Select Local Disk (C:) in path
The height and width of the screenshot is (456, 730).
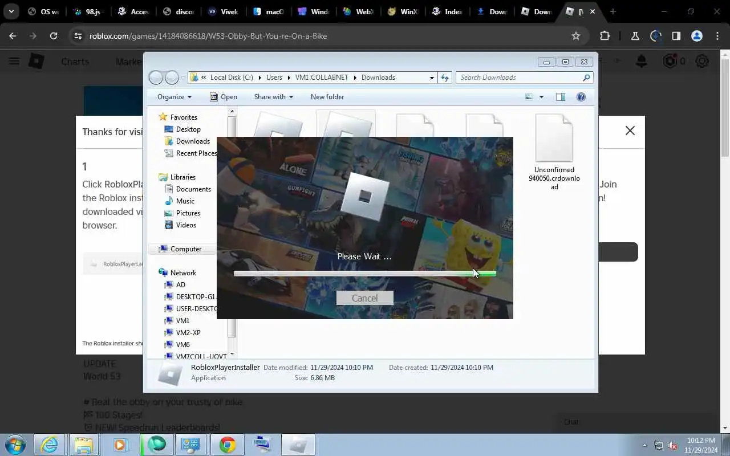(x=232, y=78)
